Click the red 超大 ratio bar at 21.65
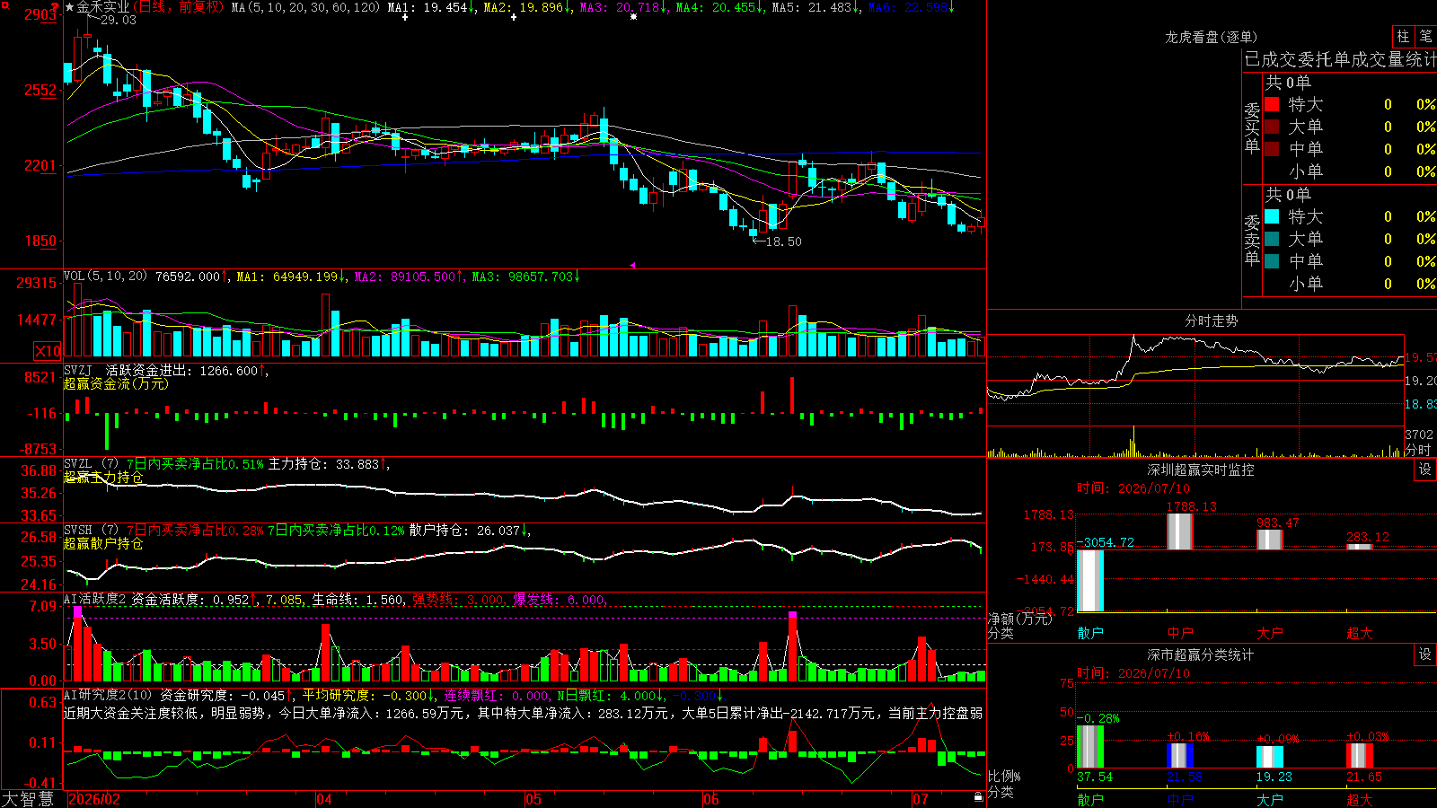The width and height of the screenshot is (1437, 808). point(1360,755)
